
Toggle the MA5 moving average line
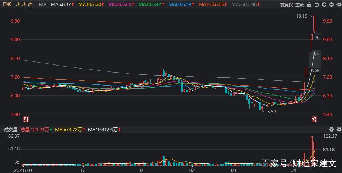click(x=62, y=5)
